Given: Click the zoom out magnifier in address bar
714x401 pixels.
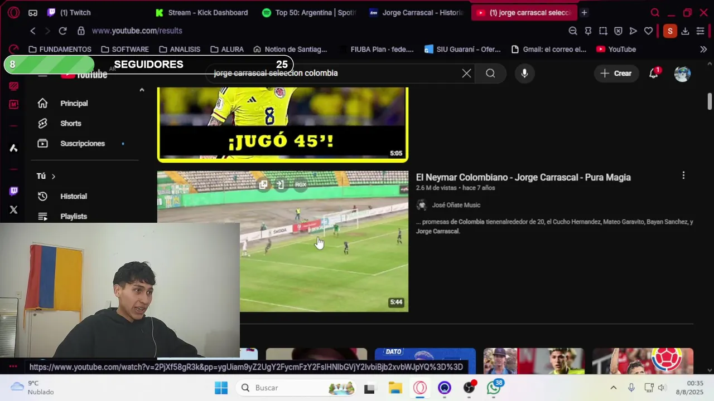Looking at the screenshot, I should 573,31.
